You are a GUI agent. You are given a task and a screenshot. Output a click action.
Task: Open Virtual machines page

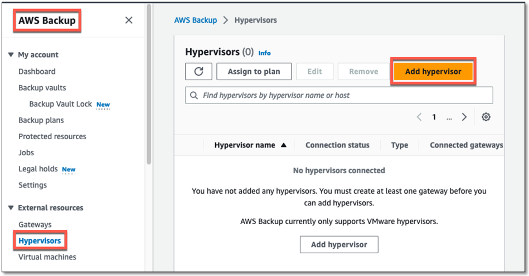point(47,257)
